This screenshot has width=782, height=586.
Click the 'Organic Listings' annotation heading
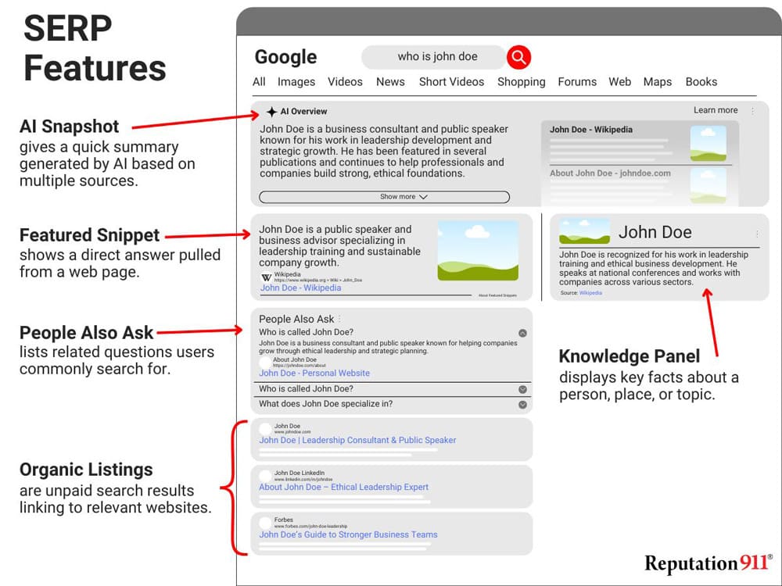point(86,470)
